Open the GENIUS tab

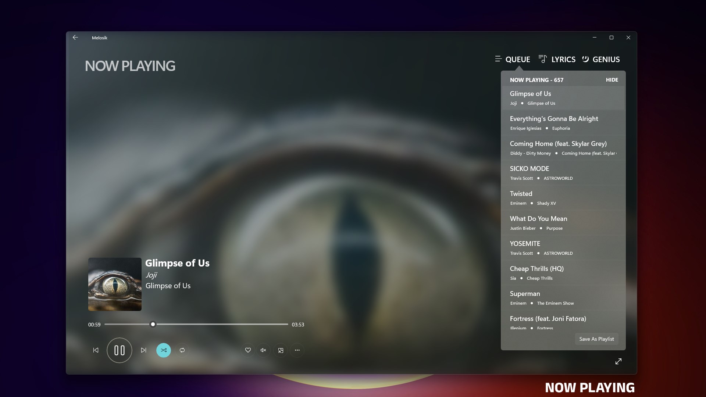pyautogui.click(x=605, y=59)
